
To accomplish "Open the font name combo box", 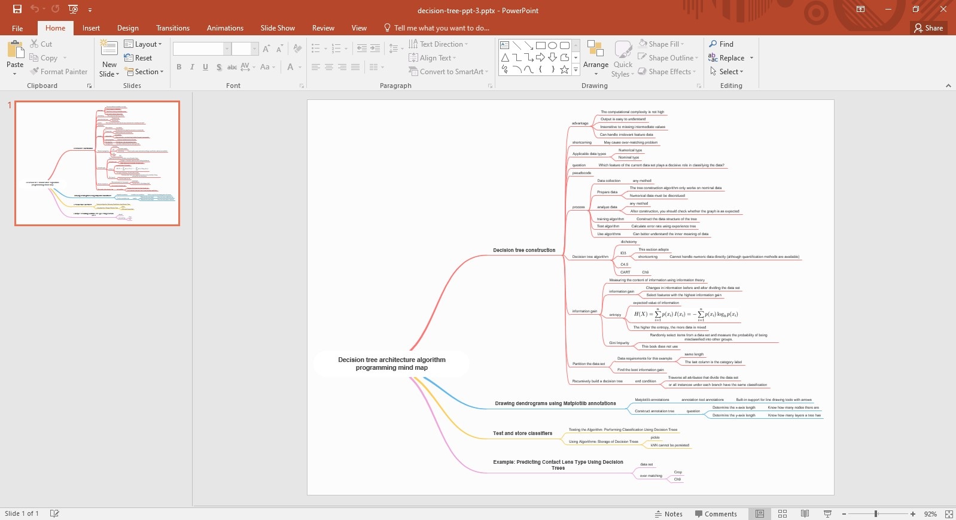I will 202,49.
